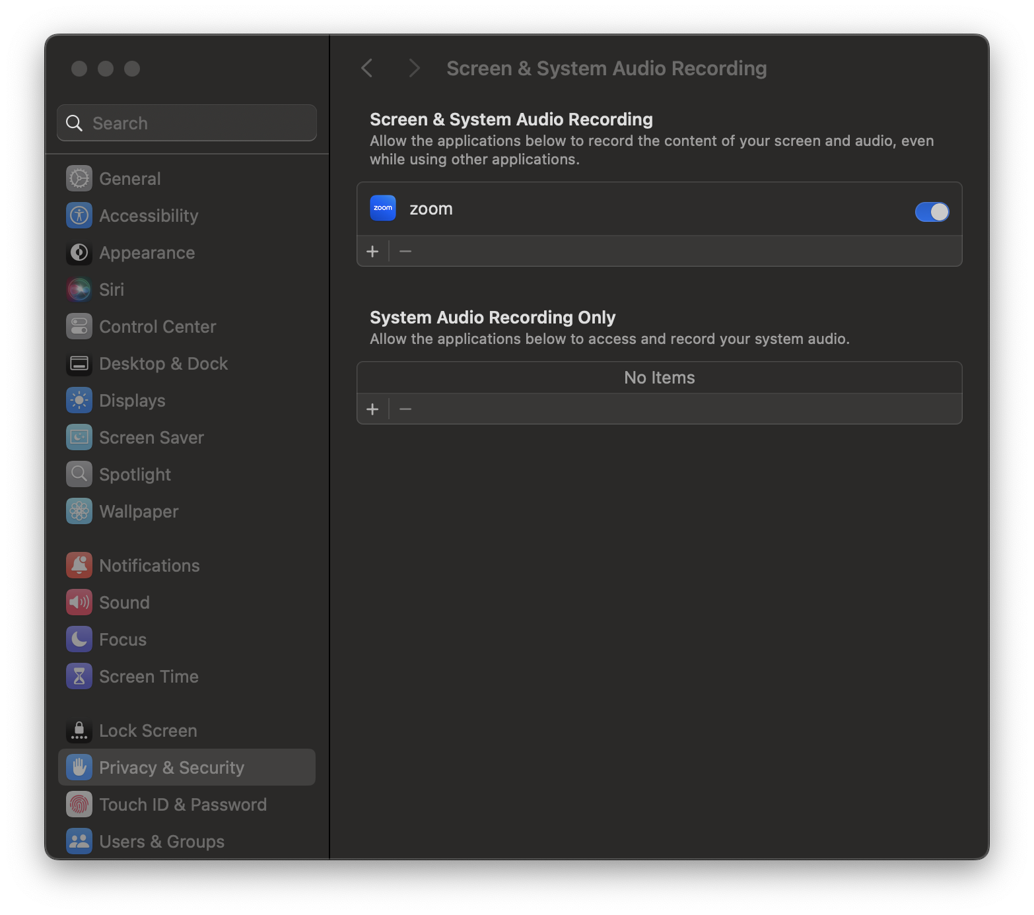Add an app to Screen Recording list

(x=372, y=251)
